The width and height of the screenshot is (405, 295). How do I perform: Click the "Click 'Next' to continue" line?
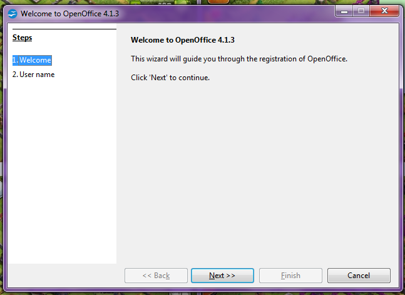[170, 78]
